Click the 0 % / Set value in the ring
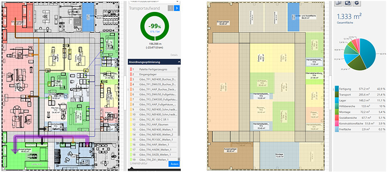387x172 pixels. [155, 32]
